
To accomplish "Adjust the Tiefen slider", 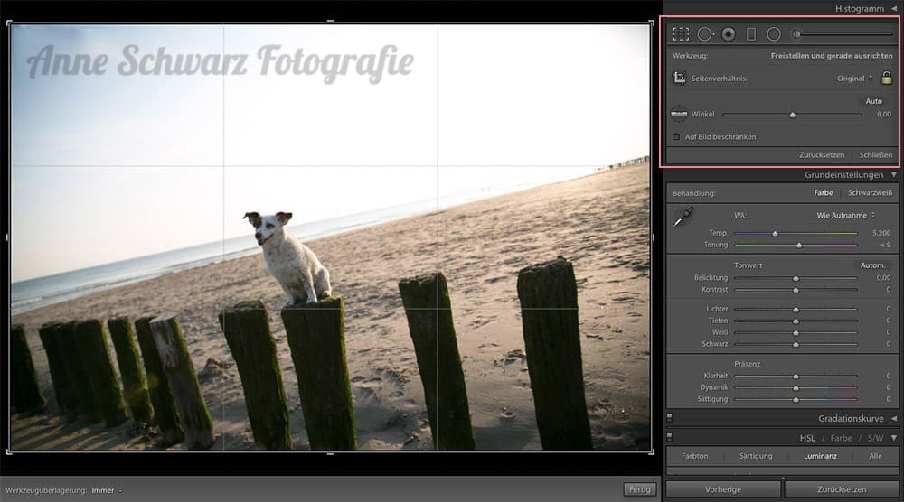I will (x=796, y=321).
